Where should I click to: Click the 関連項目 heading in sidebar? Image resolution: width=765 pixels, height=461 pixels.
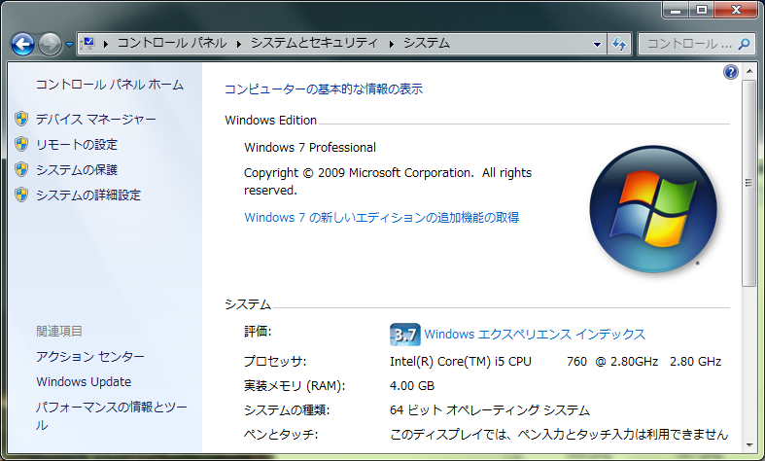point(59,331)
